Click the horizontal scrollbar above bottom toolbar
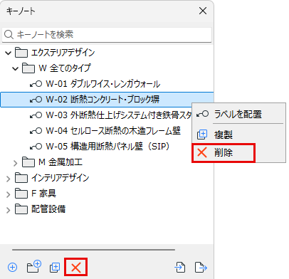The image size is (289, 279). 93,250
